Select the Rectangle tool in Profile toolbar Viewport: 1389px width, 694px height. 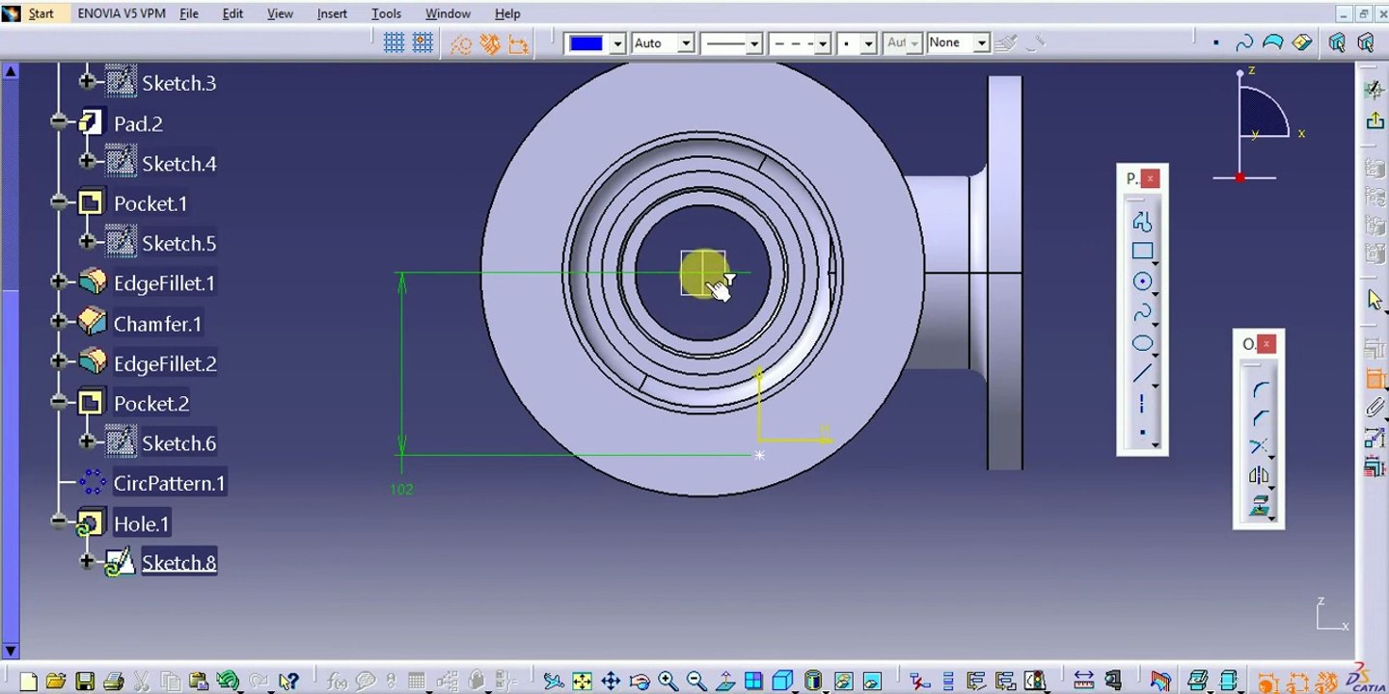click(1142, 252)
